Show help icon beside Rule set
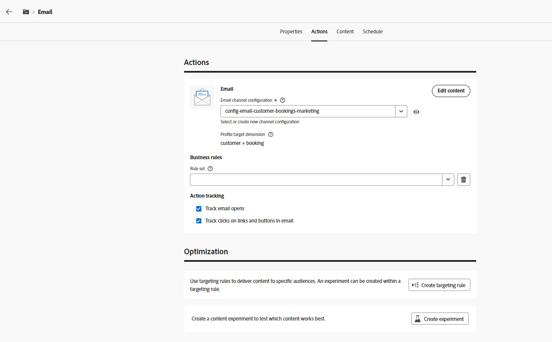552x342 pixels. click(210, 168)
